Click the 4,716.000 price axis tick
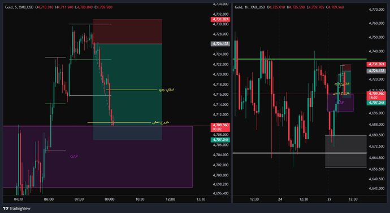 (220, 95)
